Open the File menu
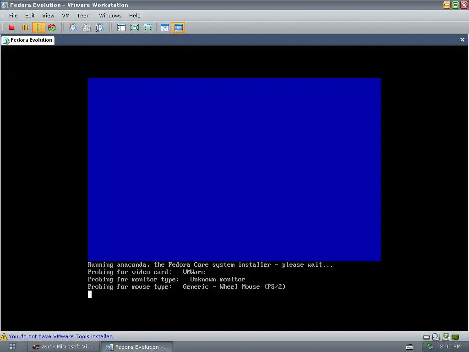469x352 pixels. (x=13, y=16)
